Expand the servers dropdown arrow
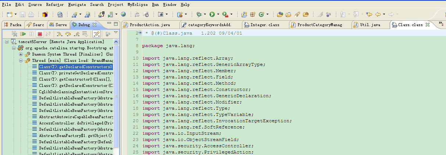The image size is (446, 155). coord(116,14)
